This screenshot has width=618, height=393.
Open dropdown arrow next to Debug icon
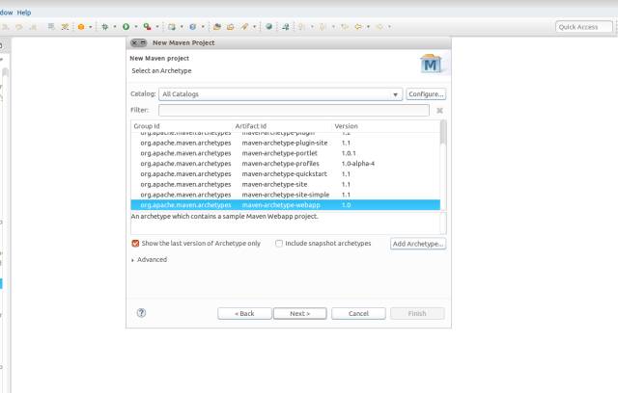click(x=115, y=27)
